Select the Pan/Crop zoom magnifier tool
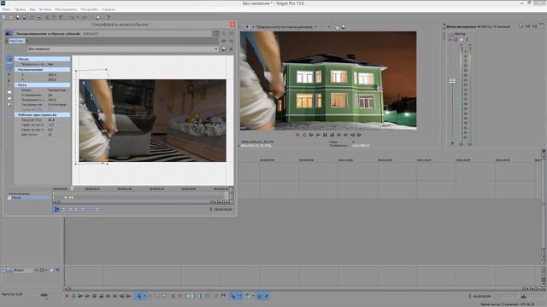 click(x=9, y=104)
